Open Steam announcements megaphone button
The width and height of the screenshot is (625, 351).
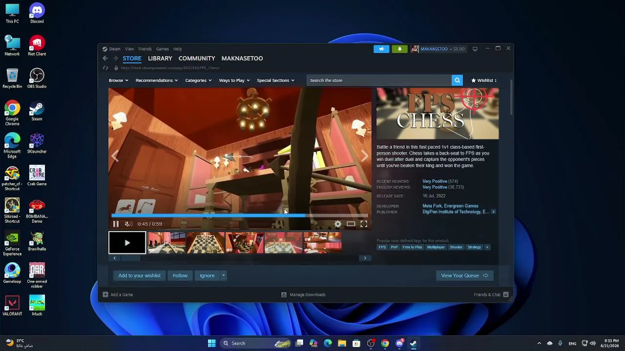[x=381, y=49]
